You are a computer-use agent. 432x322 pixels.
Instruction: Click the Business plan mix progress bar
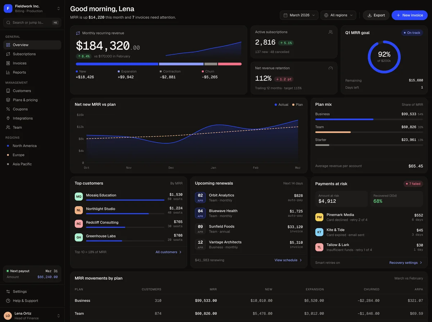tap(369, 119)
